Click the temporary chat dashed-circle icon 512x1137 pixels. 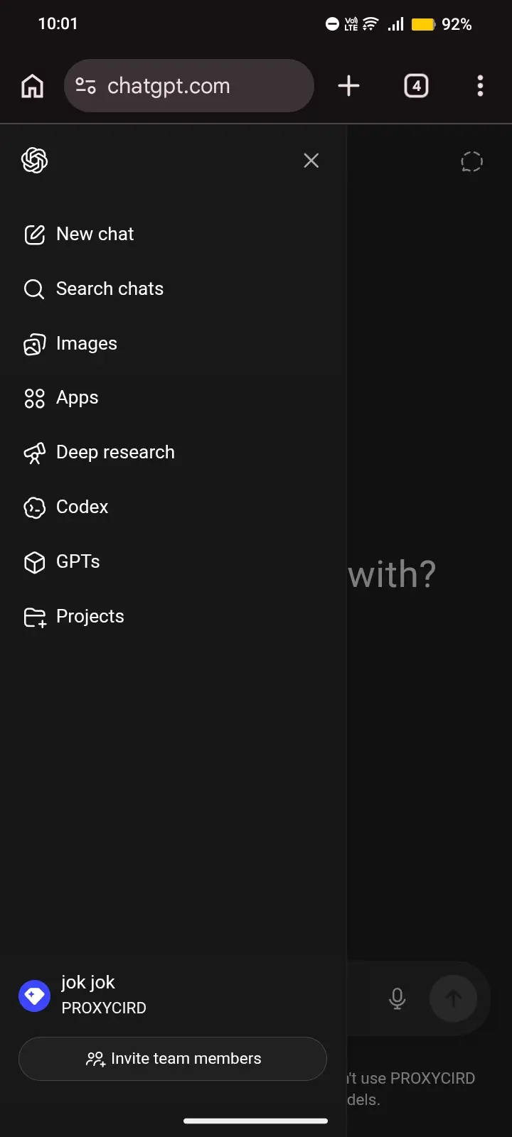[x=471, y=161]
